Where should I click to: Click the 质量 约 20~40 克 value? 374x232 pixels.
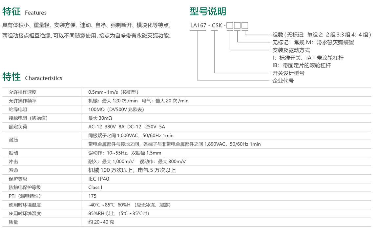pos(101,222)
